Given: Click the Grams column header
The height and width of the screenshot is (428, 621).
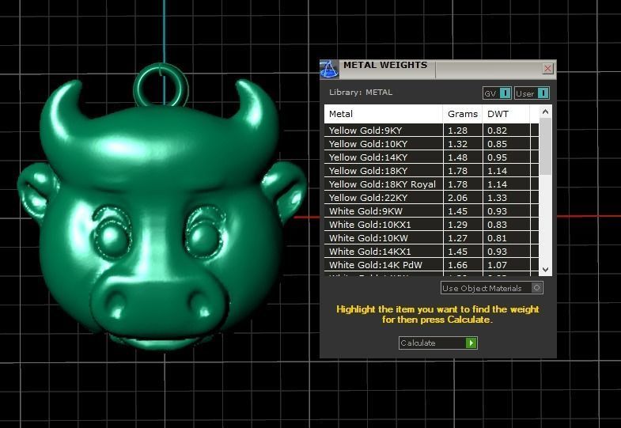Looking at the screenshot, I should pyautogui.click(x=463, y=114).
